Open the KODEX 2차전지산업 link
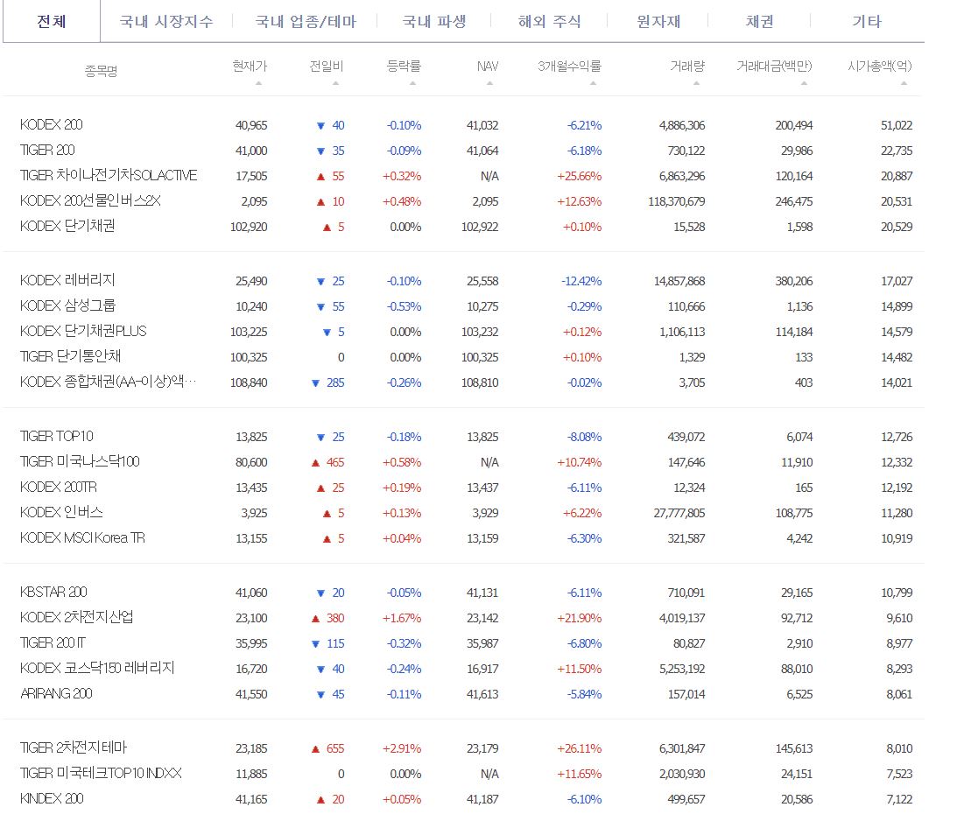957x814 pixels. 76,618
